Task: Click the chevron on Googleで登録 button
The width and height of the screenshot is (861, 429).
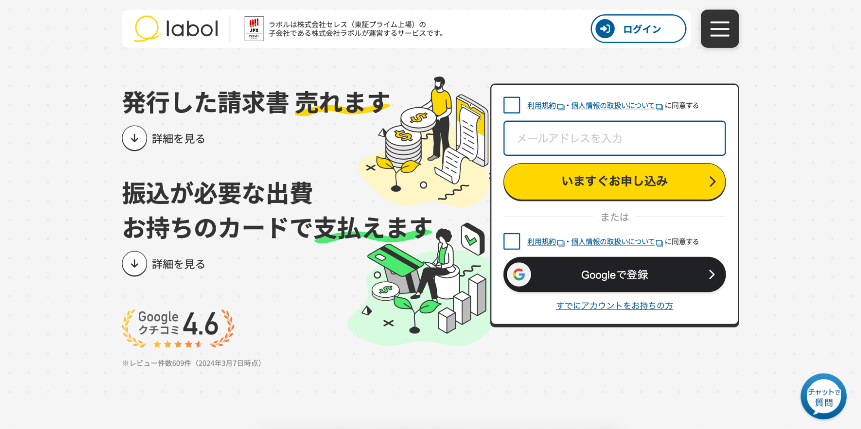Action: click(712, 275)
